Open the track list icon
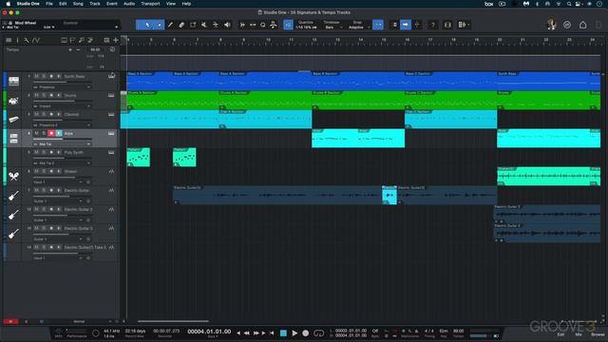The image size is (608, 342). (x=9, y=40)
